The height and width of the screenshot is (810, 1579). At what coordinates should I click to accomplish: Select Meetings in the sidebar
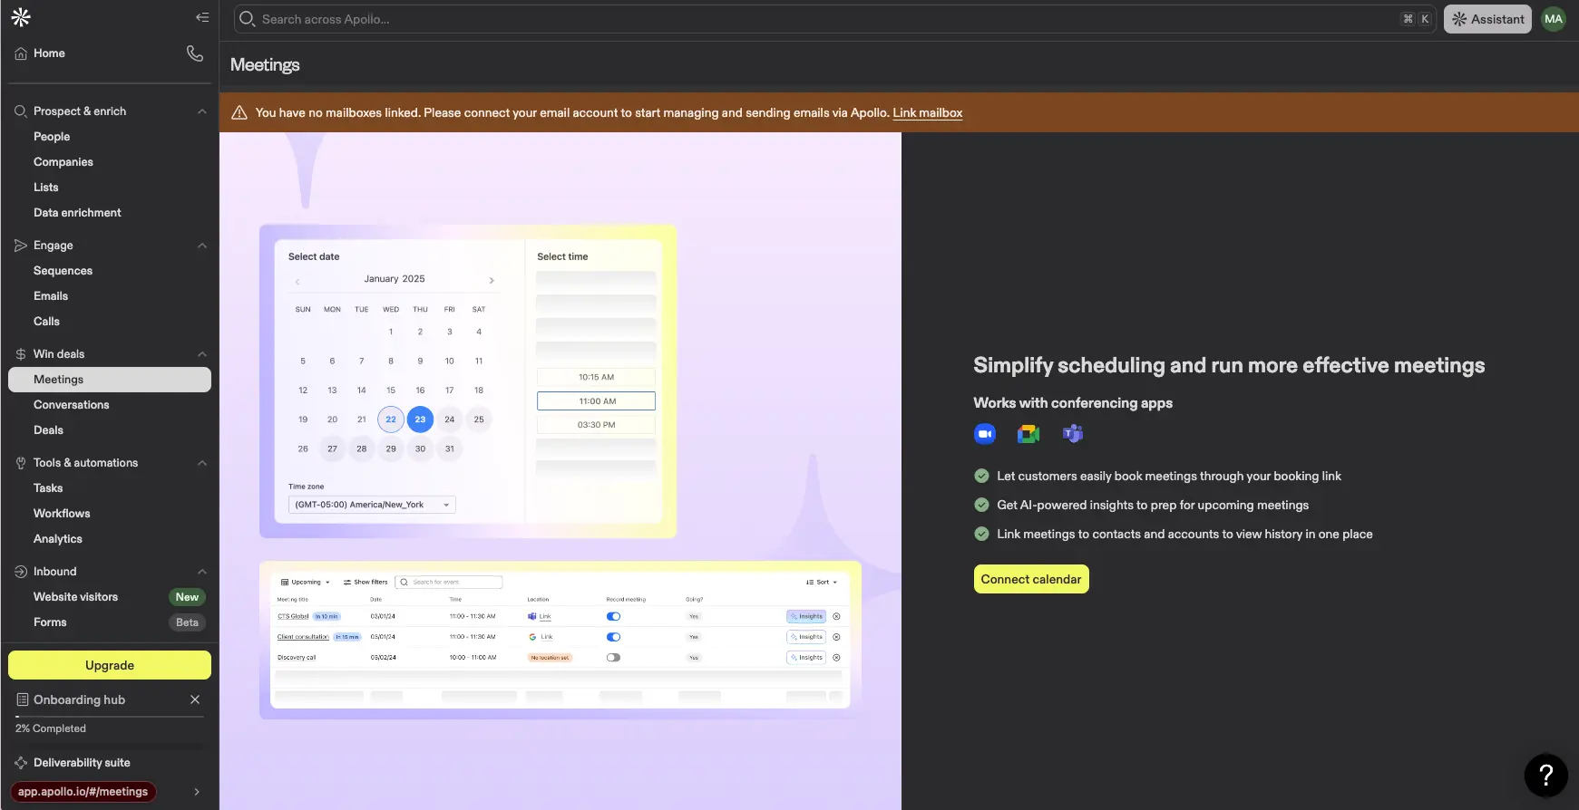[x=110, y=380]
